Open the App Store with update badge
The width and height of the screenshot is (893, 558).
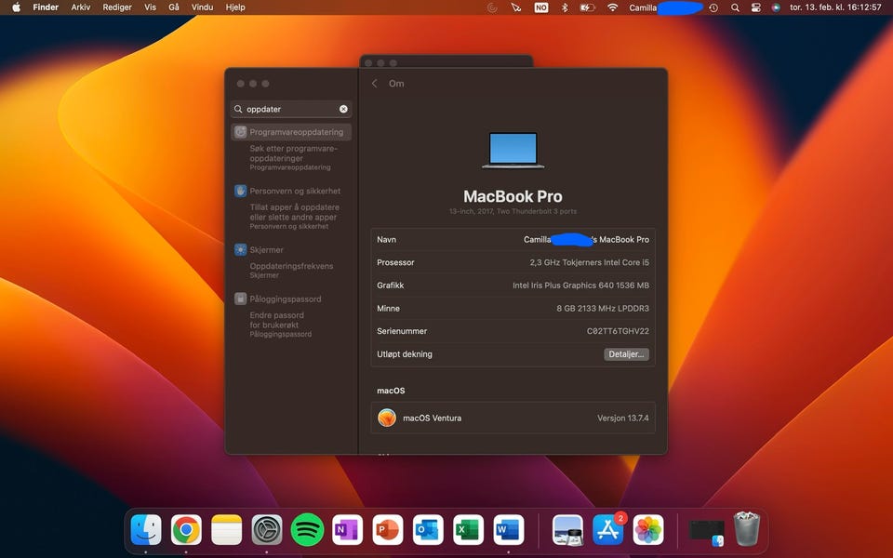(x=608, y=530)
